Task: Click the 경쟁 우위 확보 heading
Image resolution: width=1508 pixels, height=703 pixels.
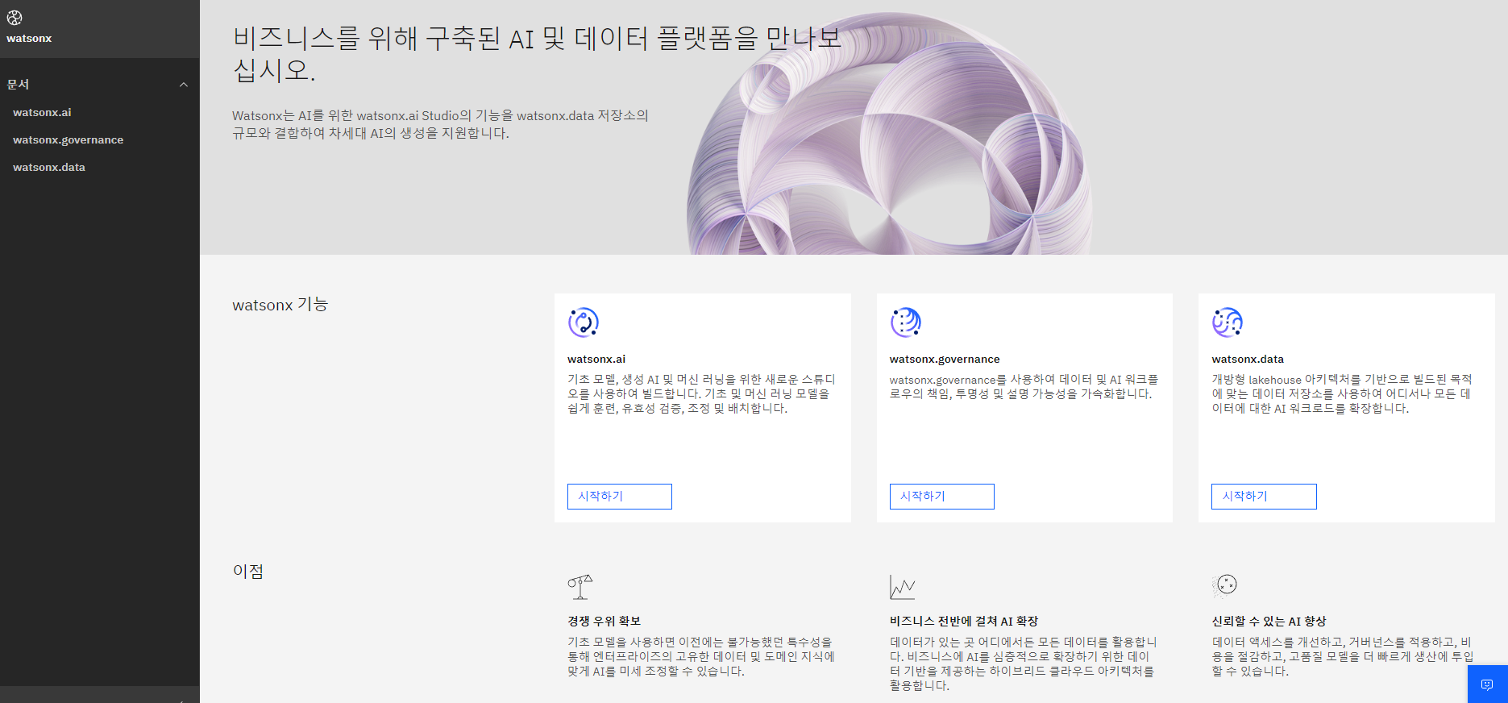Action: tap(604, 621)
